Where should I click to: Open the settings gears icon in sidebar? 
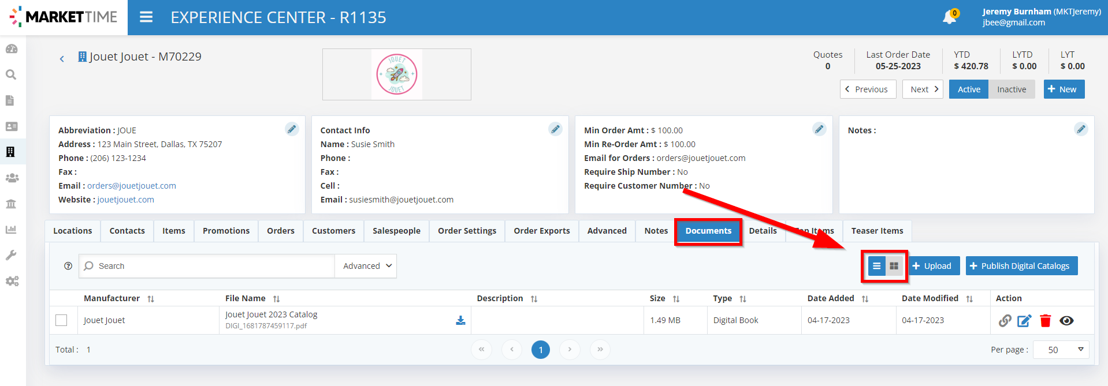click(x=12, y=281)
